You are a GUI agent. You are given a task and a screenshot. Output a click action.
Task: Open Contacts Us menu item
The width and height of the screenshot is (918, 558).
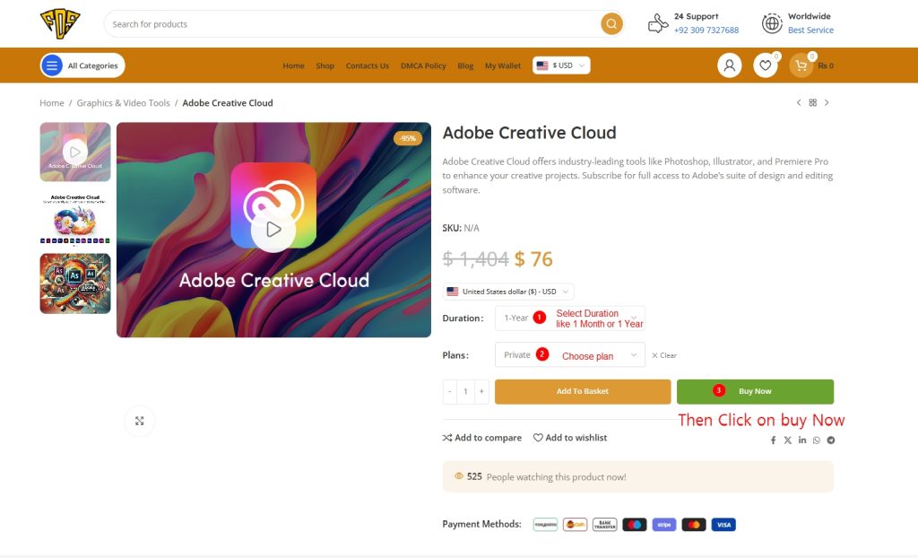[x=367, y=65]
